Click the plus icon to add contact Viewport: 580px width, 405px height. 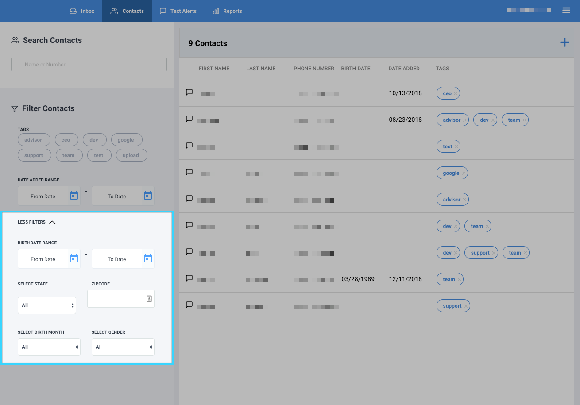(565, 42)
